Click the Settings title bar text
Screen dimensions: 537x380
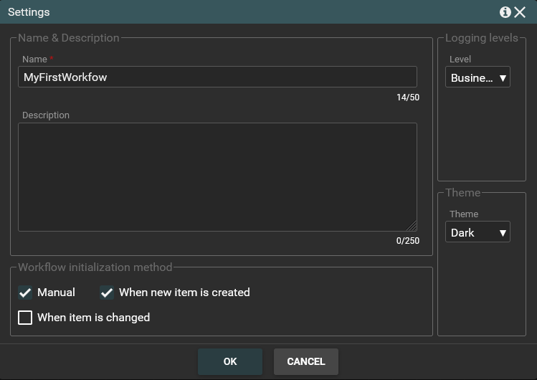pyautogui.click(x=29, y=12)
